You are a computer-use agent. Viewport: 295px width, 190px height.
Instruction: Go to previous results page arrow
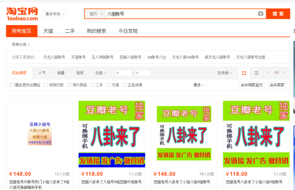click(269, 73)
